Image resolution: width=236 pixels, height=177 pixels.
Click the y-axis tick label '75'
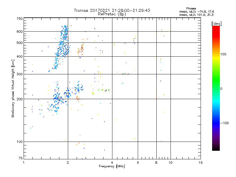point(21,158)
